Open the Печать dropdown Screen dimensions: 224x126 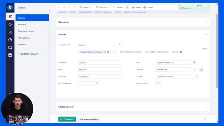click(x=85, y=7)
